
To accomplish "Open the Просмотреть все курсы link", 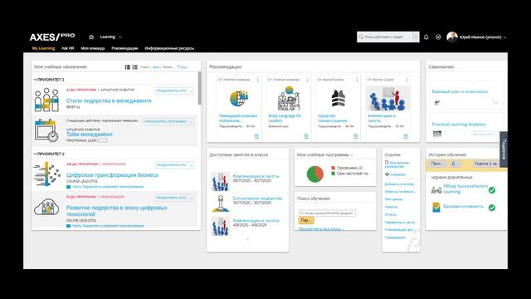I will tap(321, 229).
